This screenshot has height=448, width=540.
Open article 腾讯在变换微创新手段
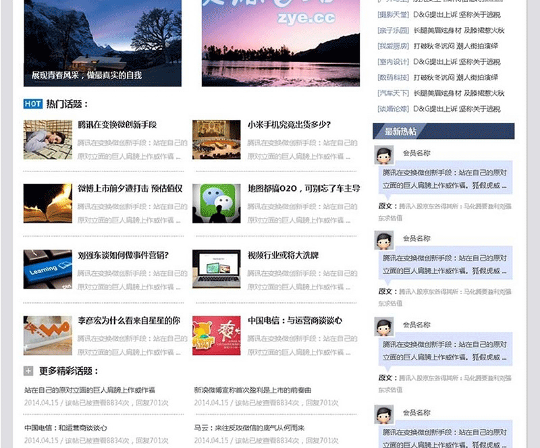[x=117, y=124]
